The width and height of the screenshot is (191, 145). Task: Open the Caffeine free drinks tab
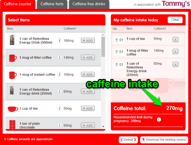tap(89, 4)
